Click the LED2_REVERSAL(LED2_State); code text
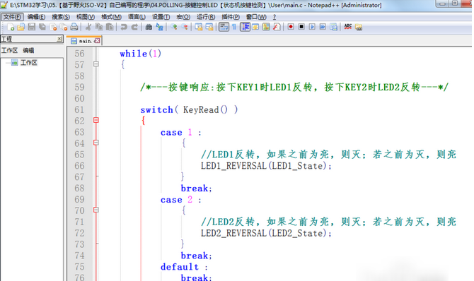 tap(266, 233)
